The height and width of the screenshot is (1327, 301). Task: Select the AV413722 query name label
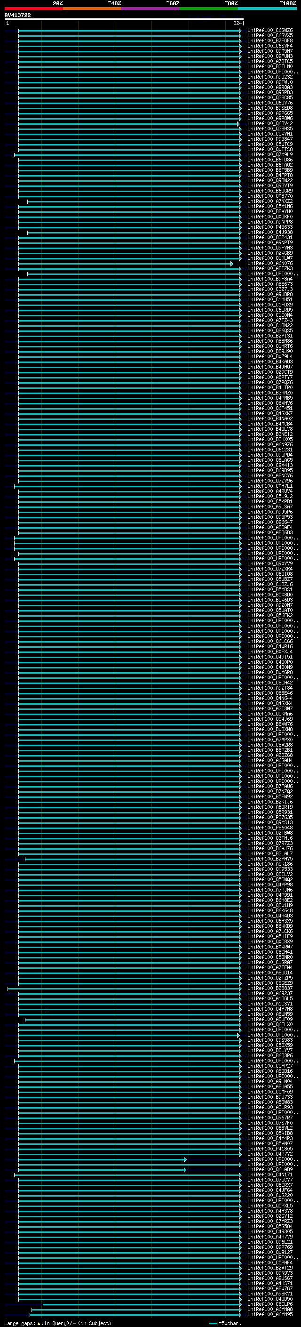(17, 15)
